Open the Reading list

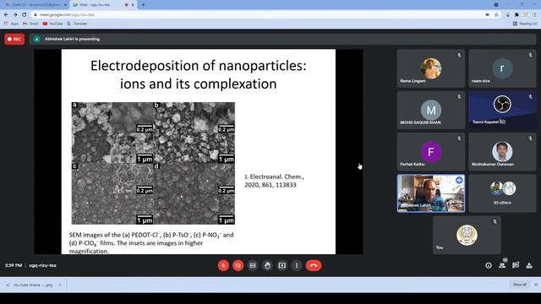click(525, 24)
